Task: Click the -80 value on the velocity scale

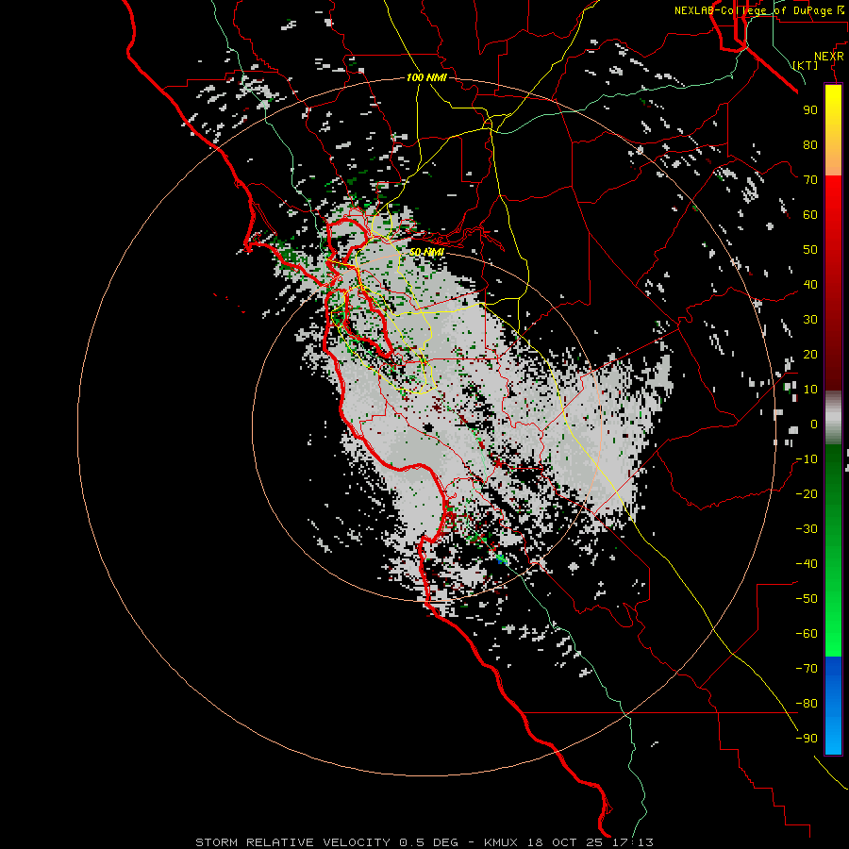Action: [x=807, y=704]
